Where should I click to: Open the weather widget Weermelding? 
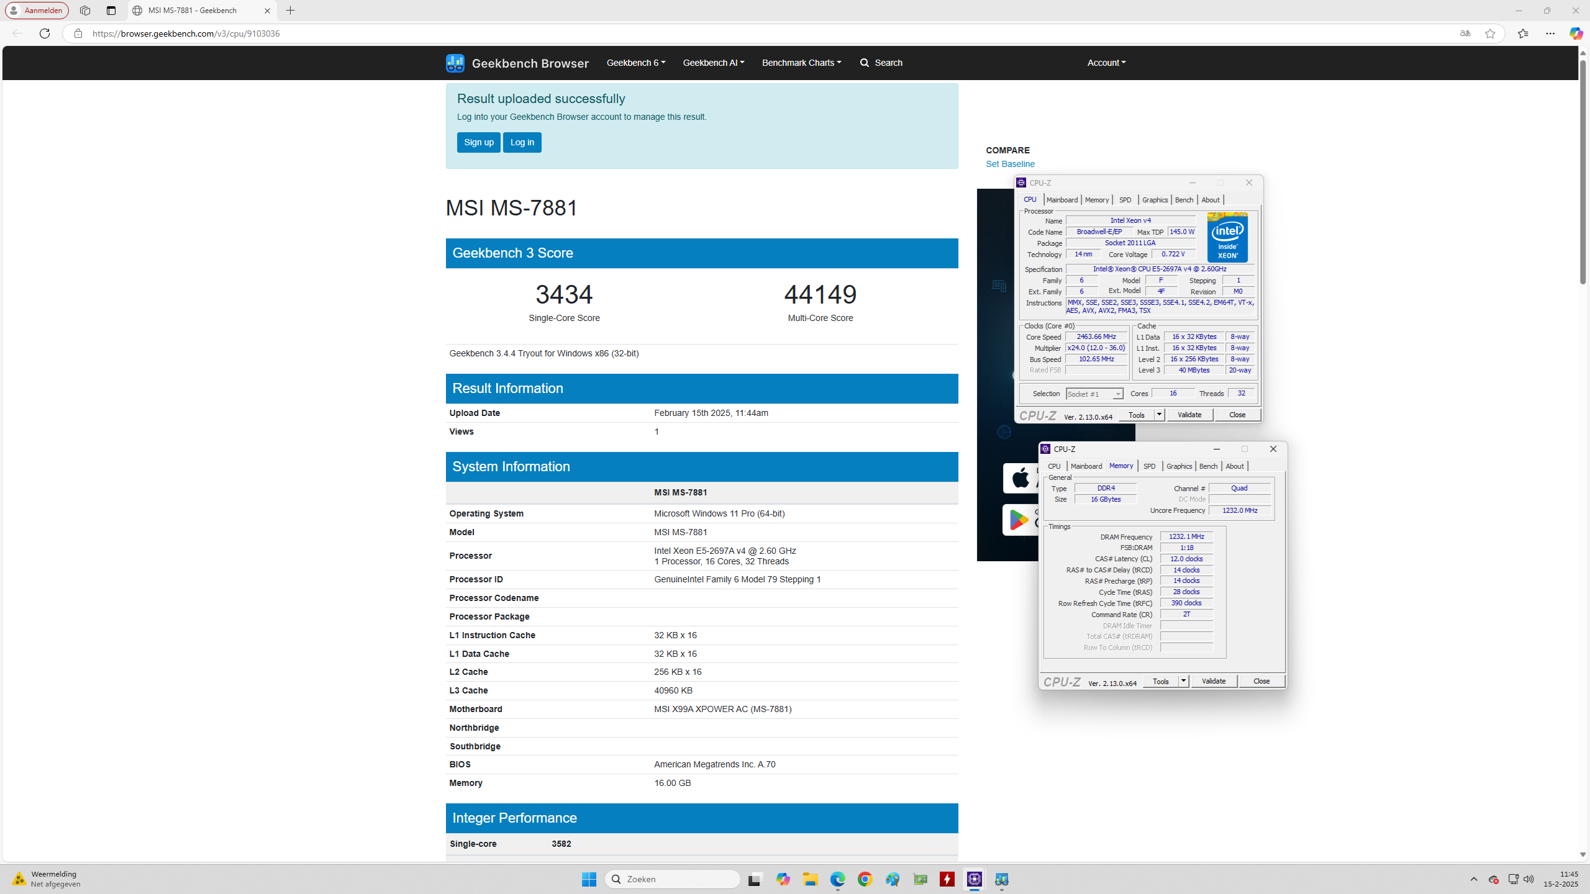[x=47, y=879]
